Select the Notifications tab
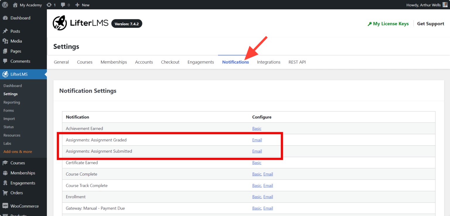The image size is (450, 216). coord(236,62)
